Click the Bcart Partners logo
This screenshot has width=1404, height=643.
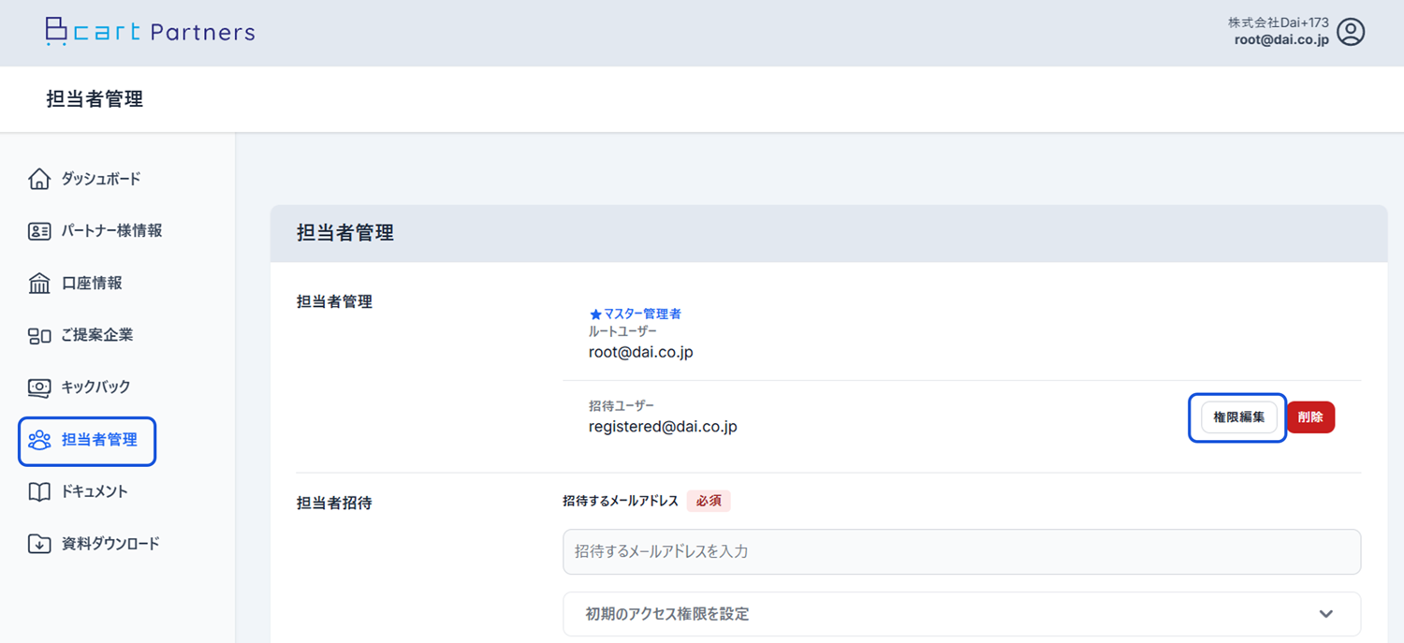150,32
